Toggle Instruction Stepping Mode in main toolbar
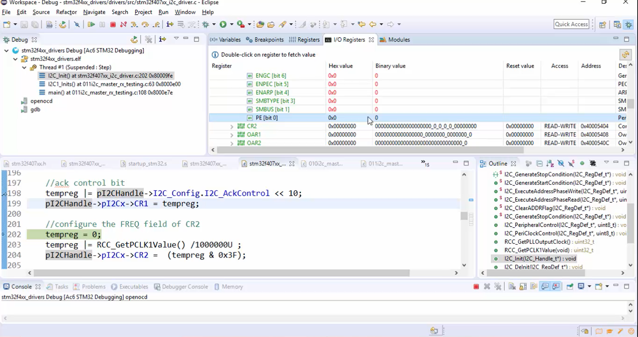 tap(170, 24)
